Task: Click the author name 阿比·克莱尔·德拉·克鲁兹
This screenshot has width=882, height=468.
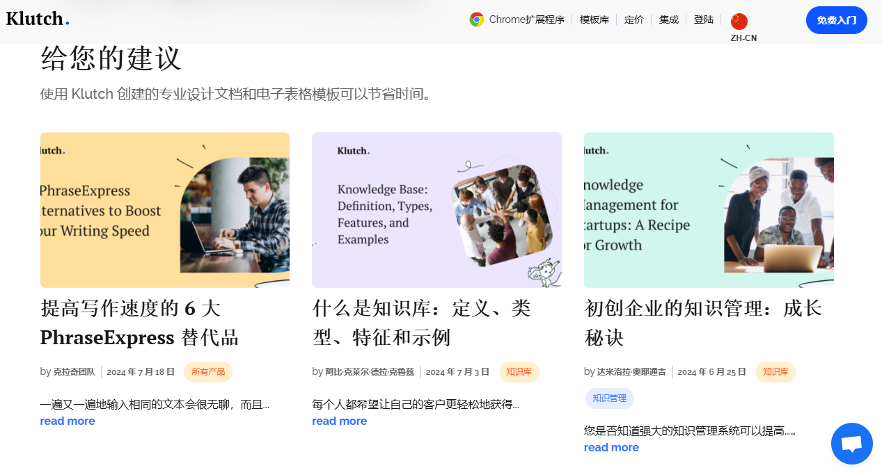Action: (370, 372)
